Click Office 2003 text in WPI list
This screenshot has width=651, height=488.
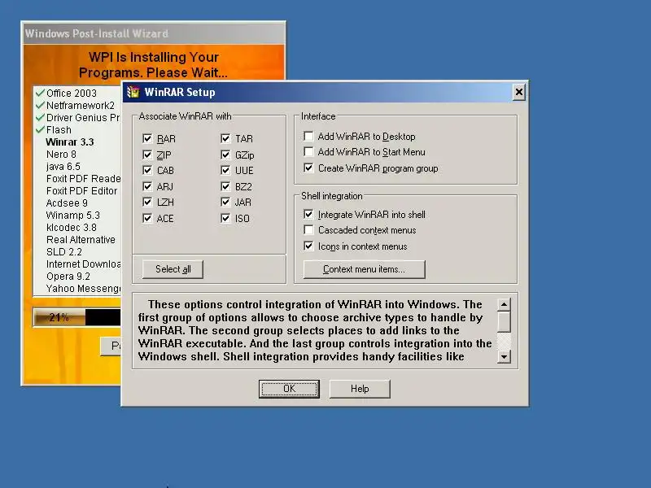coord(72,93)
